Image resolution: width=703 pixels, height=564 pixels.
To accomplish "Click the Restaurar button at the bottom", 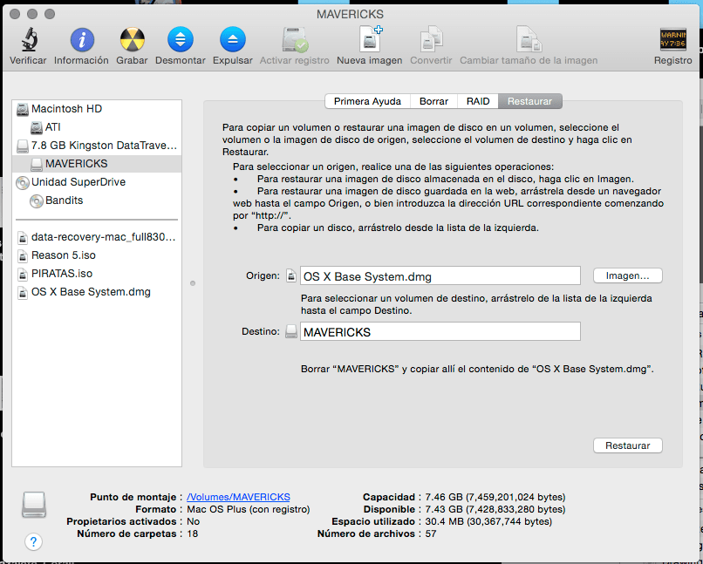I will (627, 445).
